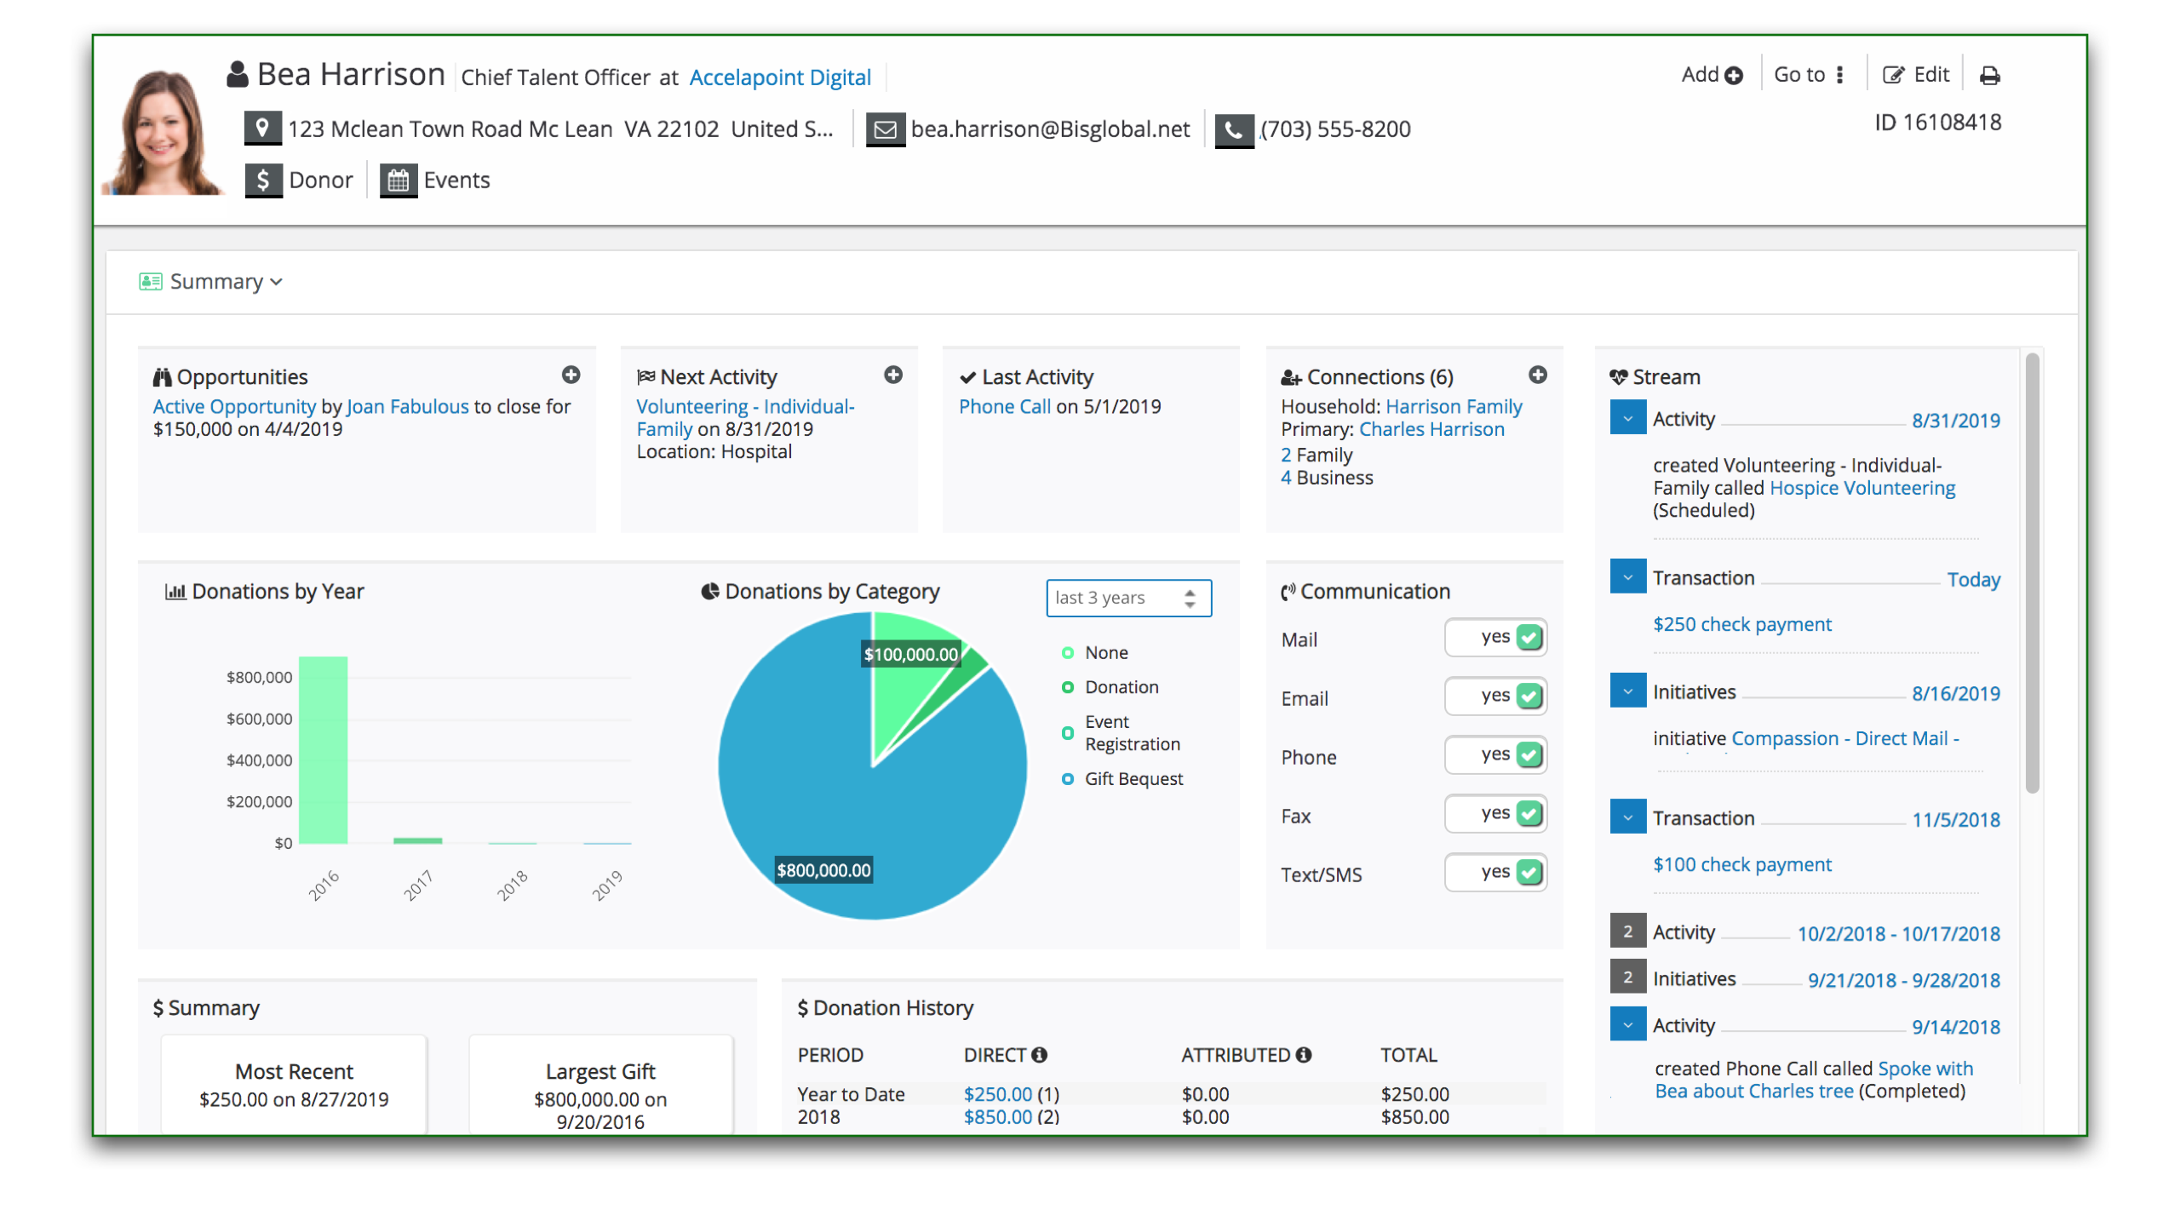Open the 'last 3 years' dropdown
Viewport: 2180px width, 1221px height.
[x=1127, y=598]
